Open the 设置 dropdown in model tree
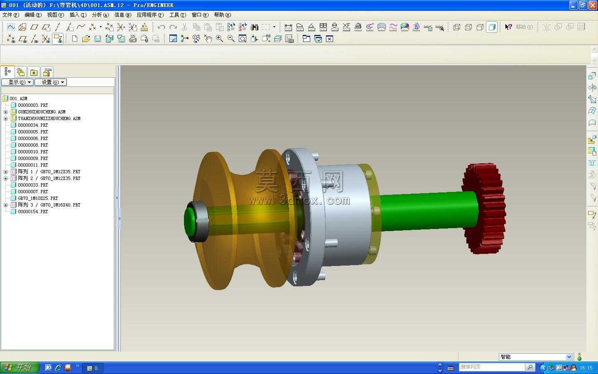 51,82
